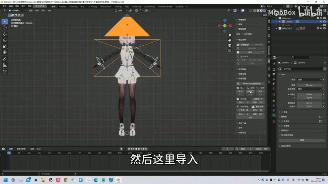Open the View Layer properties tab icon
Viewport: 328px width, 184px height.
(x=274, y=79)
